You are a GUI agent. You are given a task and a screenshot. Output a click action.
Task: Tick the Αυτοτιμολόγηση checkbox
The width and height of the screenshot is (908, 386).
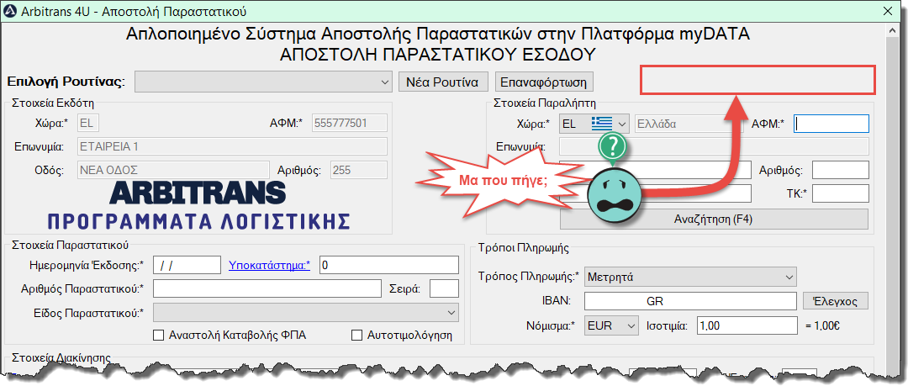357,336
